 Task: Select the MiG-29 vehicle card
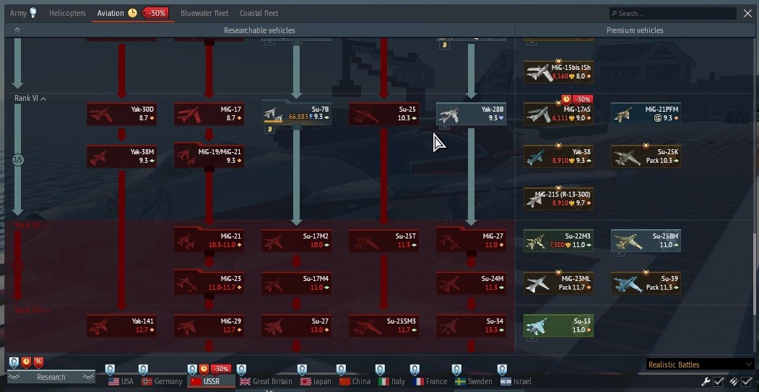[x=209, y=326]
